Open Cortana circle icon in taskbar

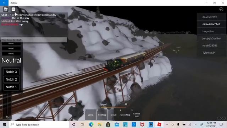74,124
